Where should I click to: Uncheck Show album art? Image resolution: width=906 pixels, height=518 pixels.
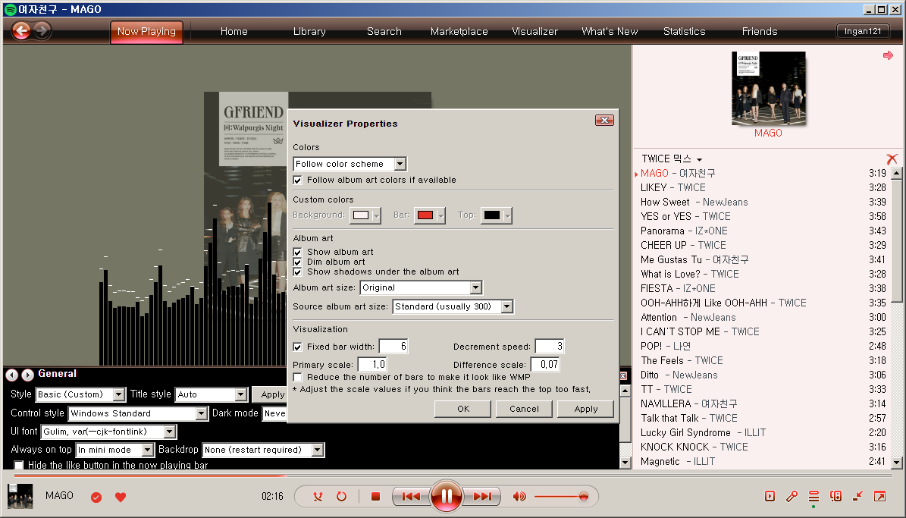(297, 252)
